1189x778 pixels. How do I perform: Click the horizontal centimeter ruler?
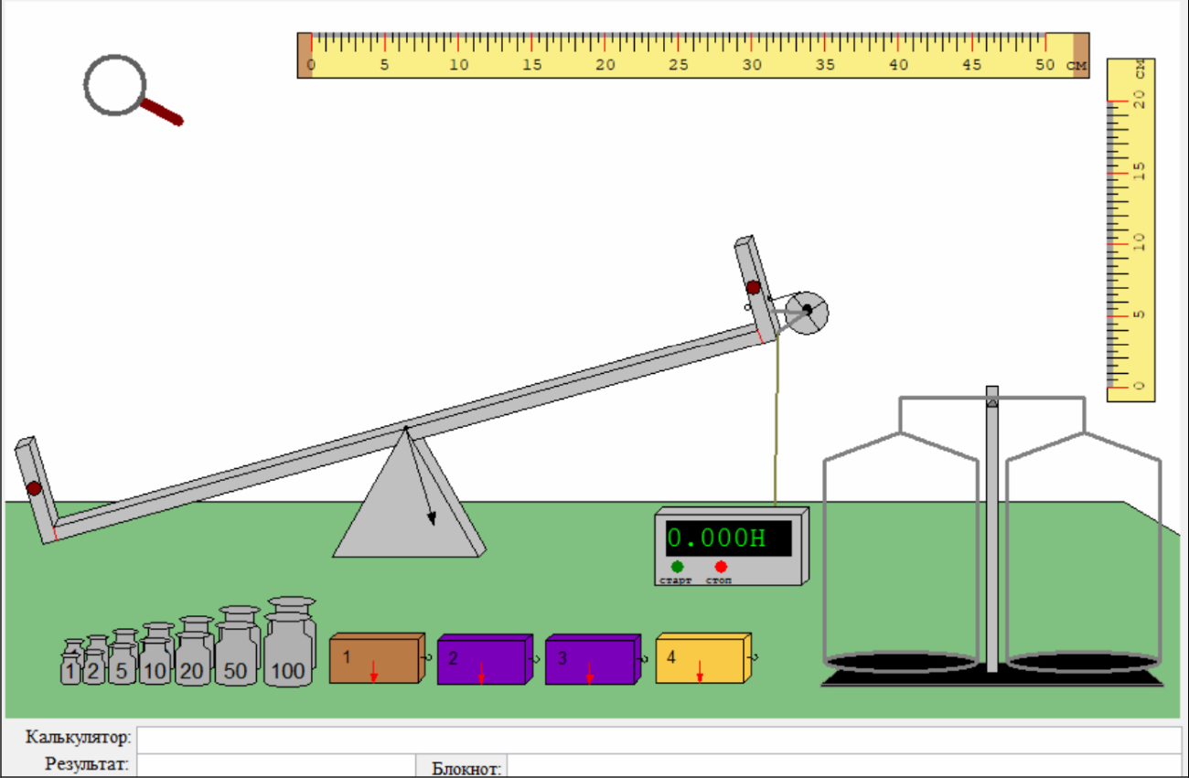[693, 56]
